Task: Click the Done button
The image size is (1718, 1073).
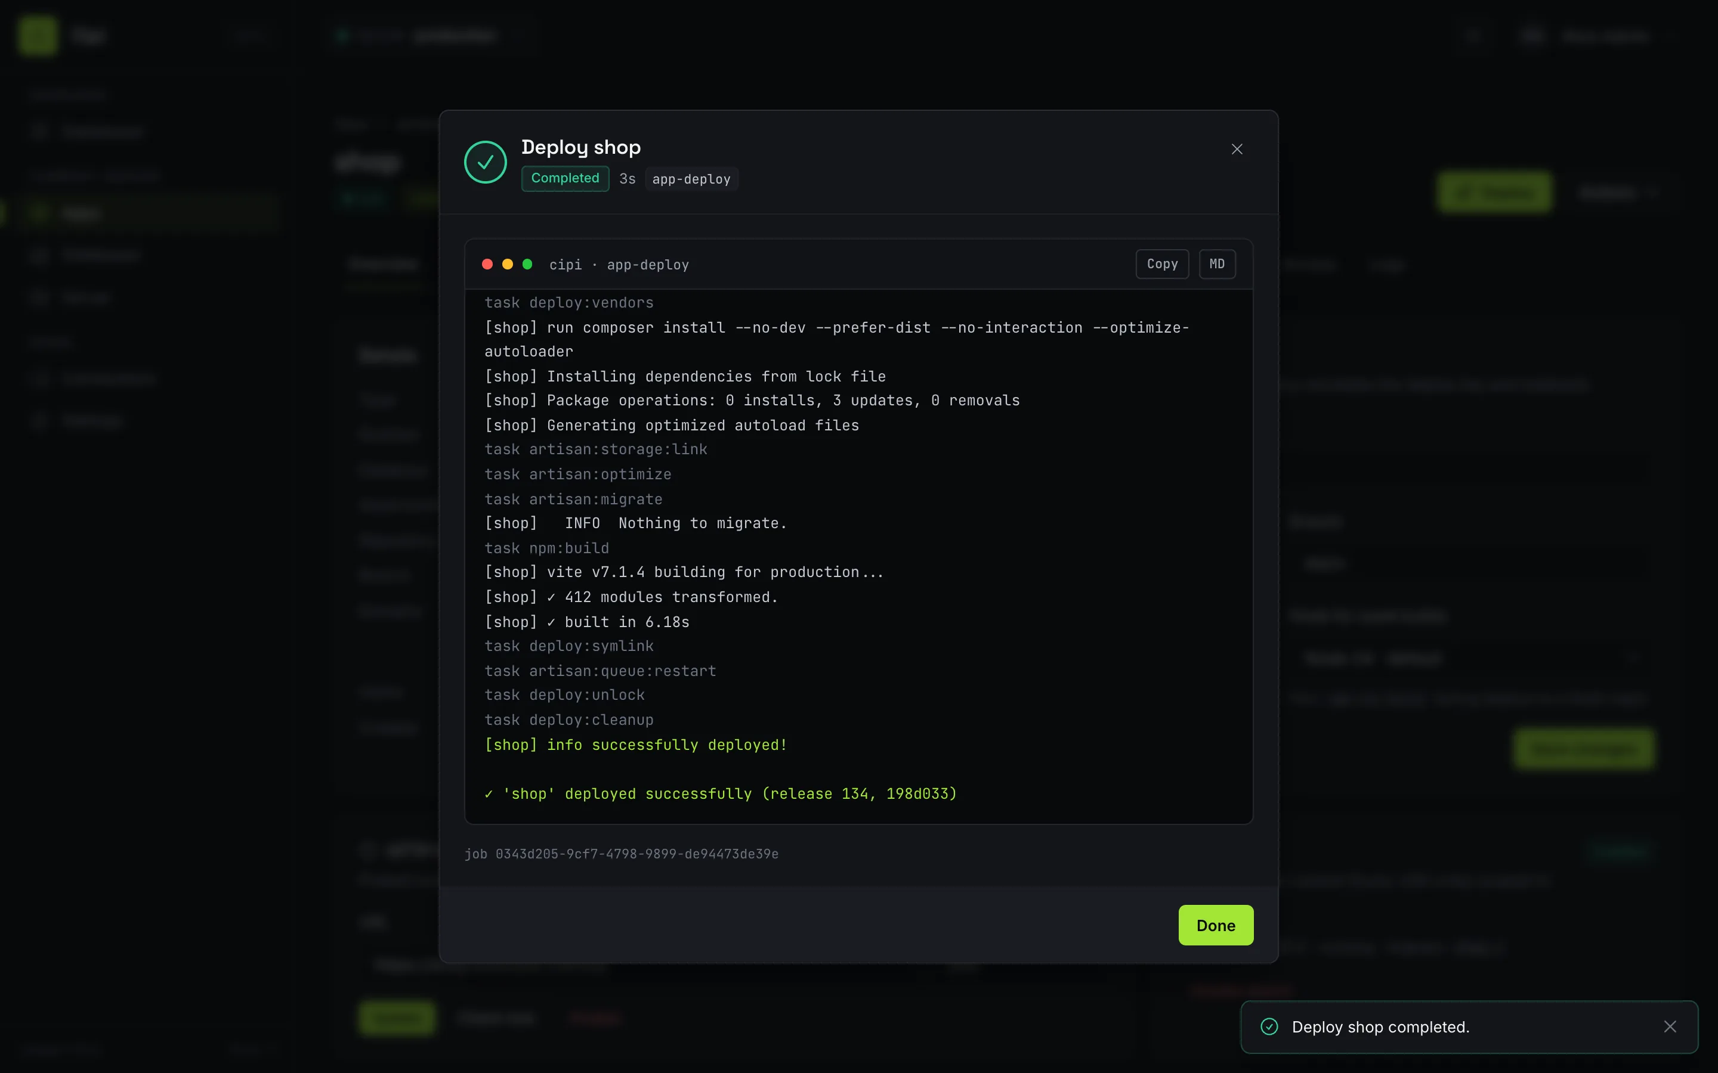Action: [1215, 925]
